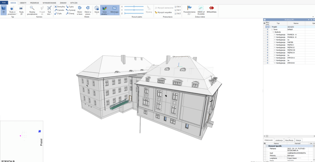
Task: Reset camera with Resetuj powiększenie
Action: [32, 9]
